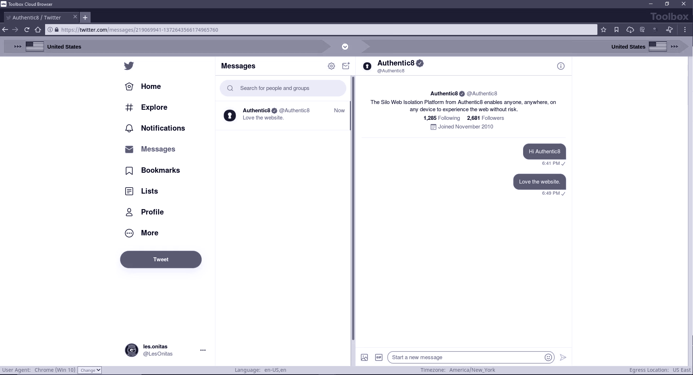Expand right location arrows next to flag
Image resolution: width=693 pixels, height=375 pixels.
tap(675, 46)
